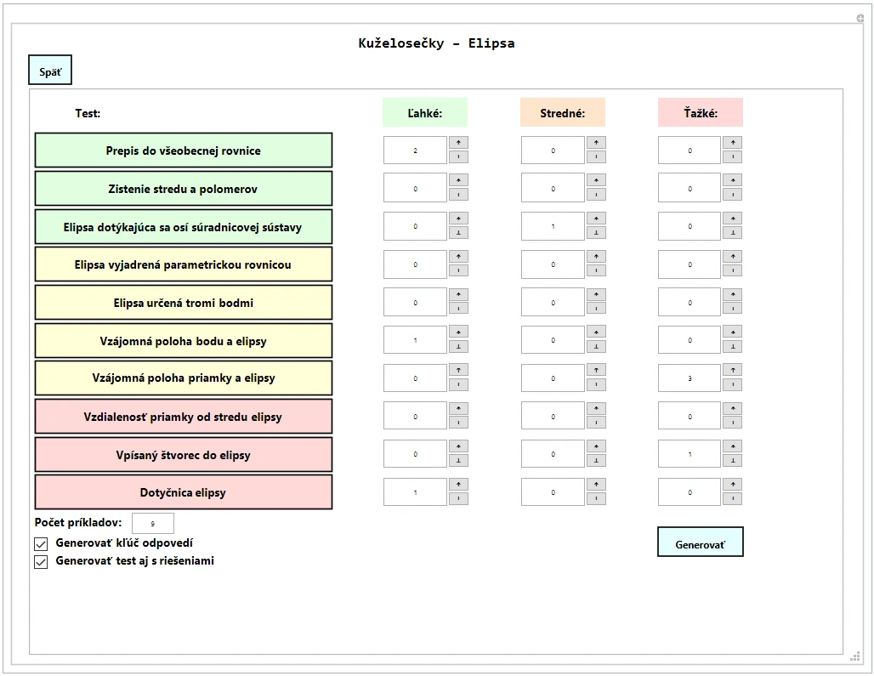Screen dimensions: 874x676
Task: Increase Ľahké count for Vzájomná poloha bodu a elipsy
Action: coord(458,332)
